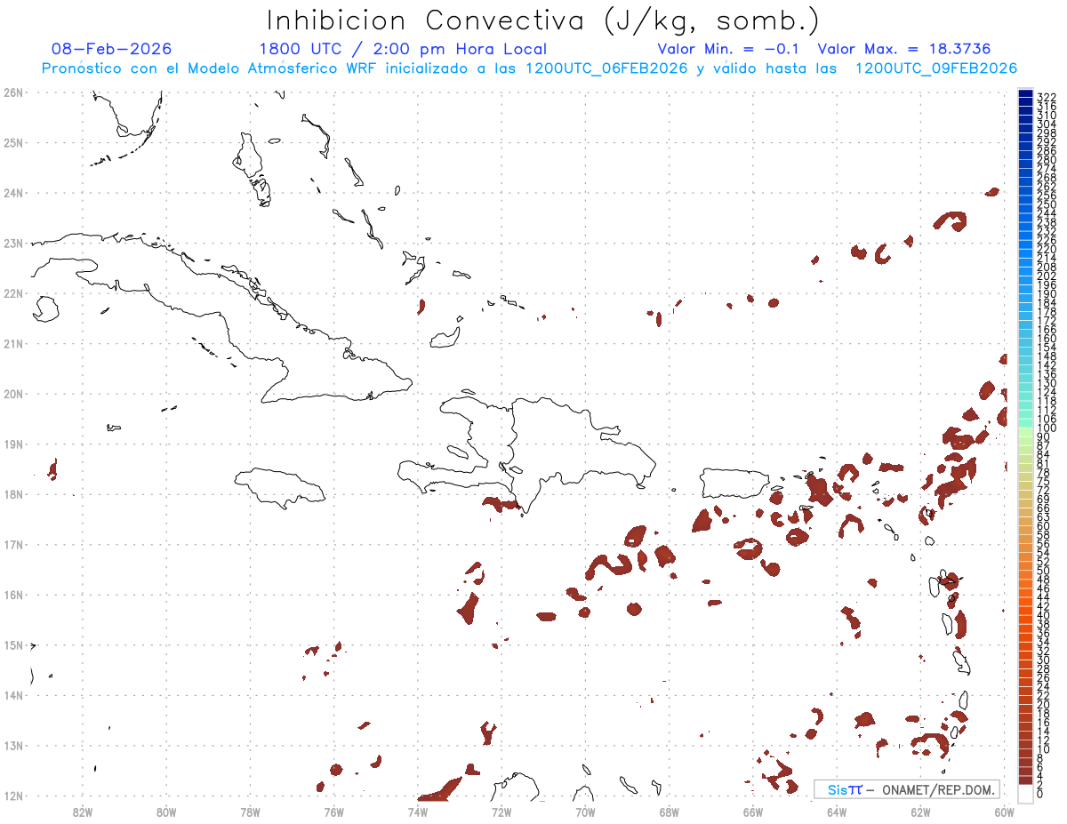Click the 18N latitude label

[12, 493]
